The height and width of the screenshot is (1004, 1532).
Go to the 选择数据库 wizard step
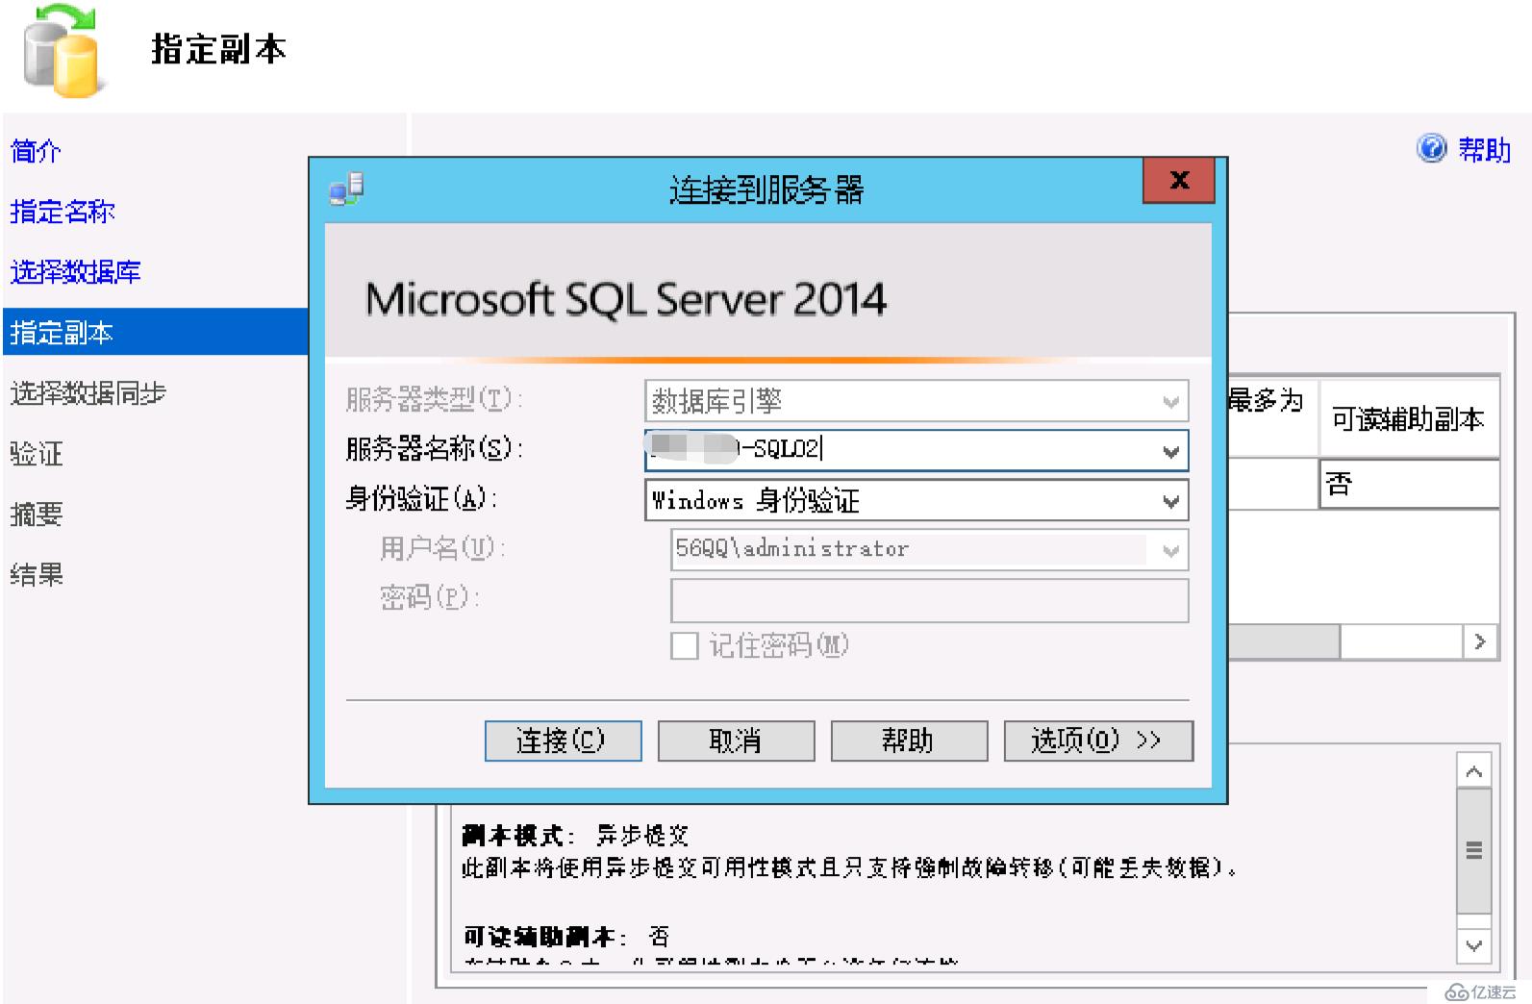(x=75, y=272)
